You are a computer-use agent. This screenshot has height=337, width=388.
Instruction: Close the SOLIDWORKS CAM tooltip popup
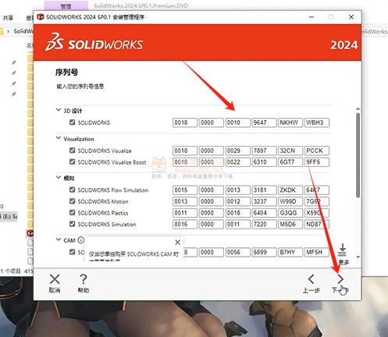tap(178, 243)
